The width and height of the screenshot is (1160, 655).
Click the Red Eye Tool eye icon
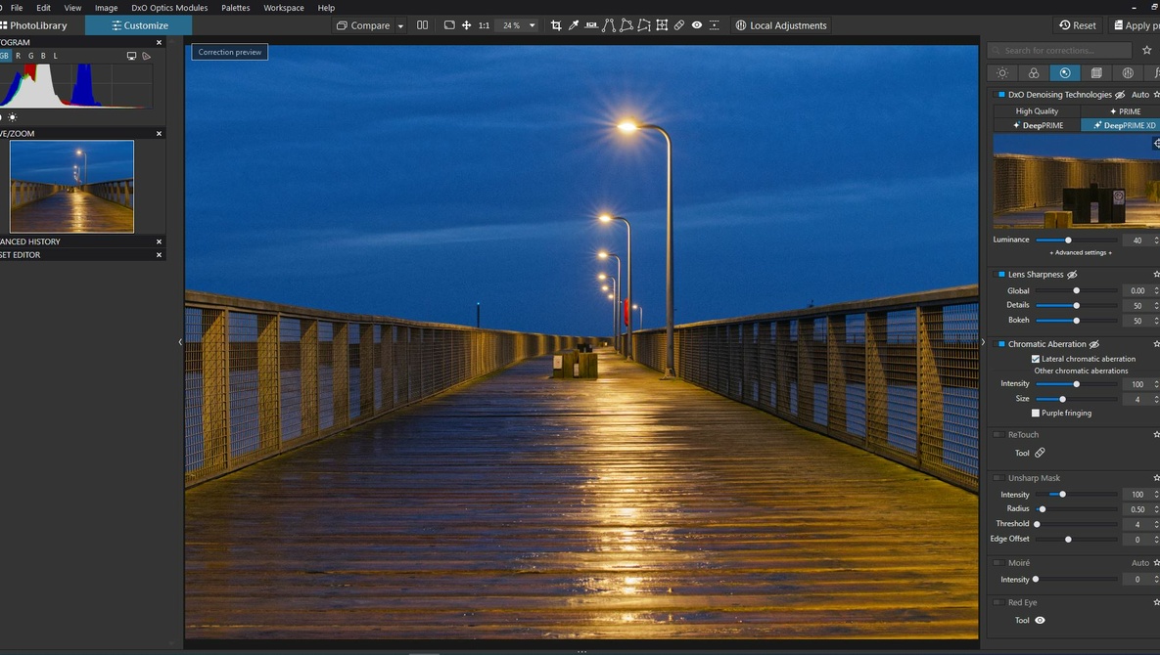coord(1041,620)
